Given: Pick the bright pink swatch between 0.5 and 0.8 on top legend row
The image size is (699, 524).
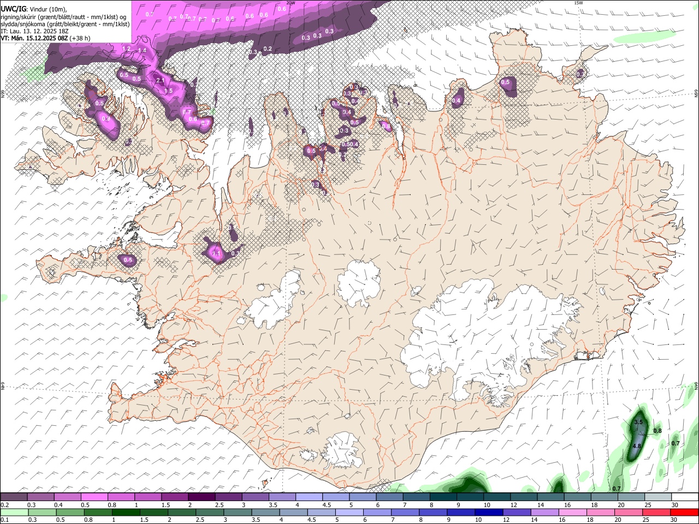Looking at the screenshot, I should pos(94,497).
